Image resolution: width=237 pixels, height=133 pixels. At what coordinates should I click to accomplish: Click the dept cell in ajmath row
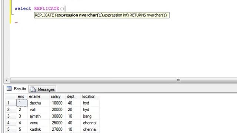click(73, 116)
